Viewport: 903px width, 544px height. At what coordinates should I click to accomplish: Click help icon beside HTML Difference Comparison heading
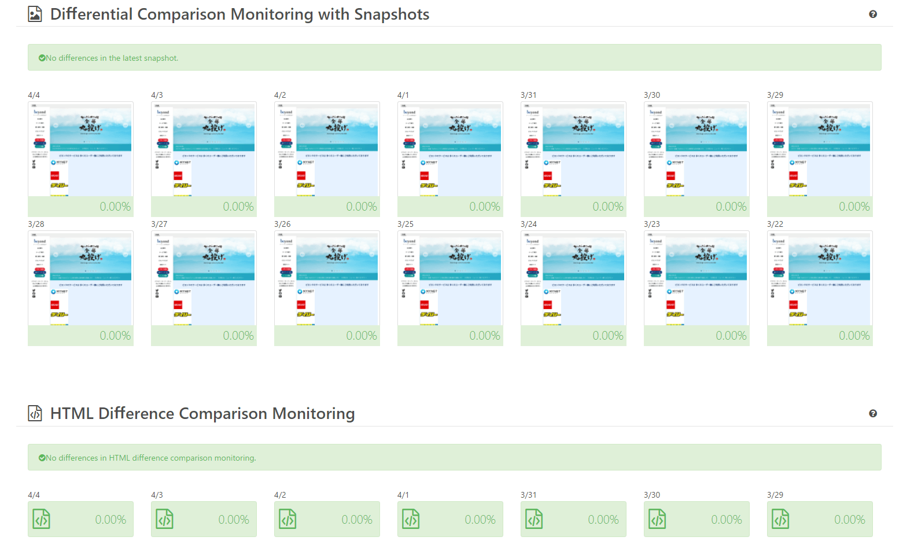873,414
